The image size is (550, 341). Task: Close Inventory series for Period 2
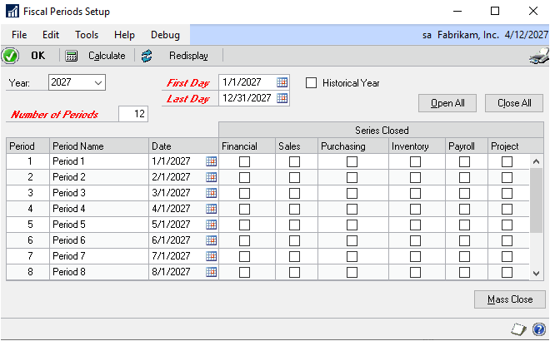click(x=416, y=177)
